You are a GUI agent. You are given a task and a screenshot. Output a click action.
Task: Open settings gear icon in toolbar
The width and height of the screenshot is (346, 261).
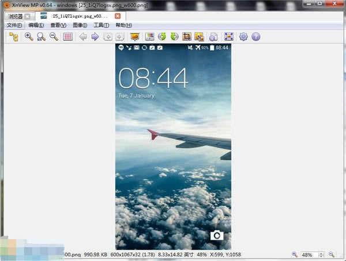(243, 37)
